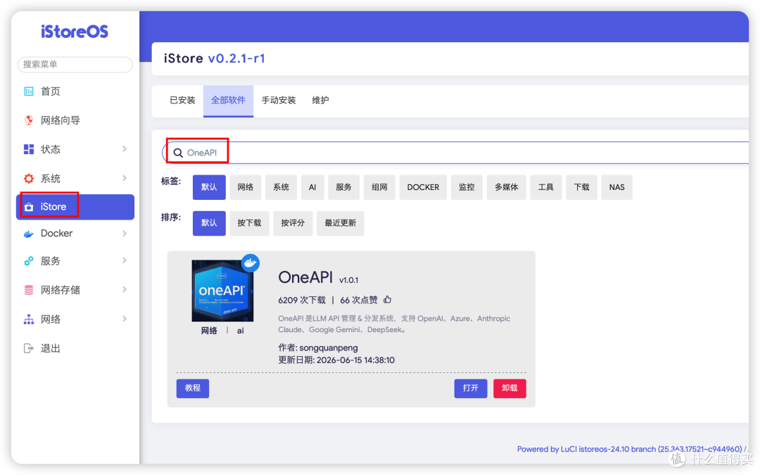Click the 更新日期 2026-06-15 text

336,360
